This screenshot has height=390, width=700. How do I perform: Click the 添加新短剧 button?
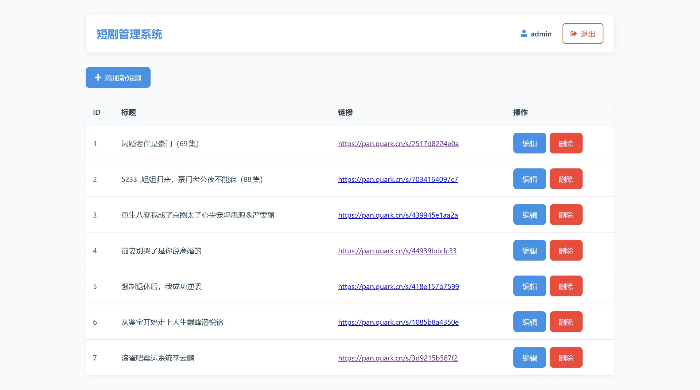pos(117,77)
